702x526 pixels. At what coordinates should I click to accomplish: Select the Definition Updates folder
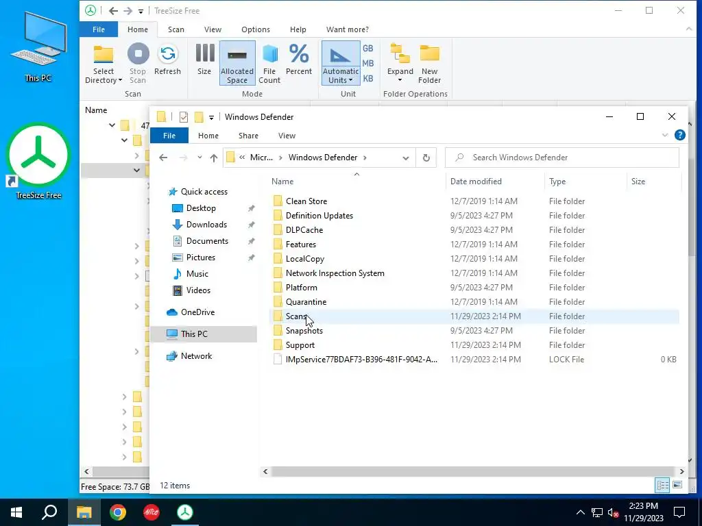tap(319, 216)
